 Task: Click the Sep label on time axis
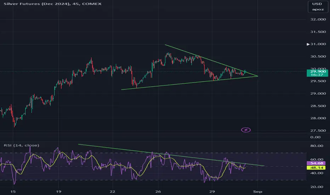pyautogui.click(x=258, y=191)
